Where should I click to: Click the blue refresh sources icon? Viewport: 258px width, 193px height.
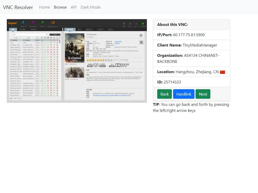tap(23, 22)
